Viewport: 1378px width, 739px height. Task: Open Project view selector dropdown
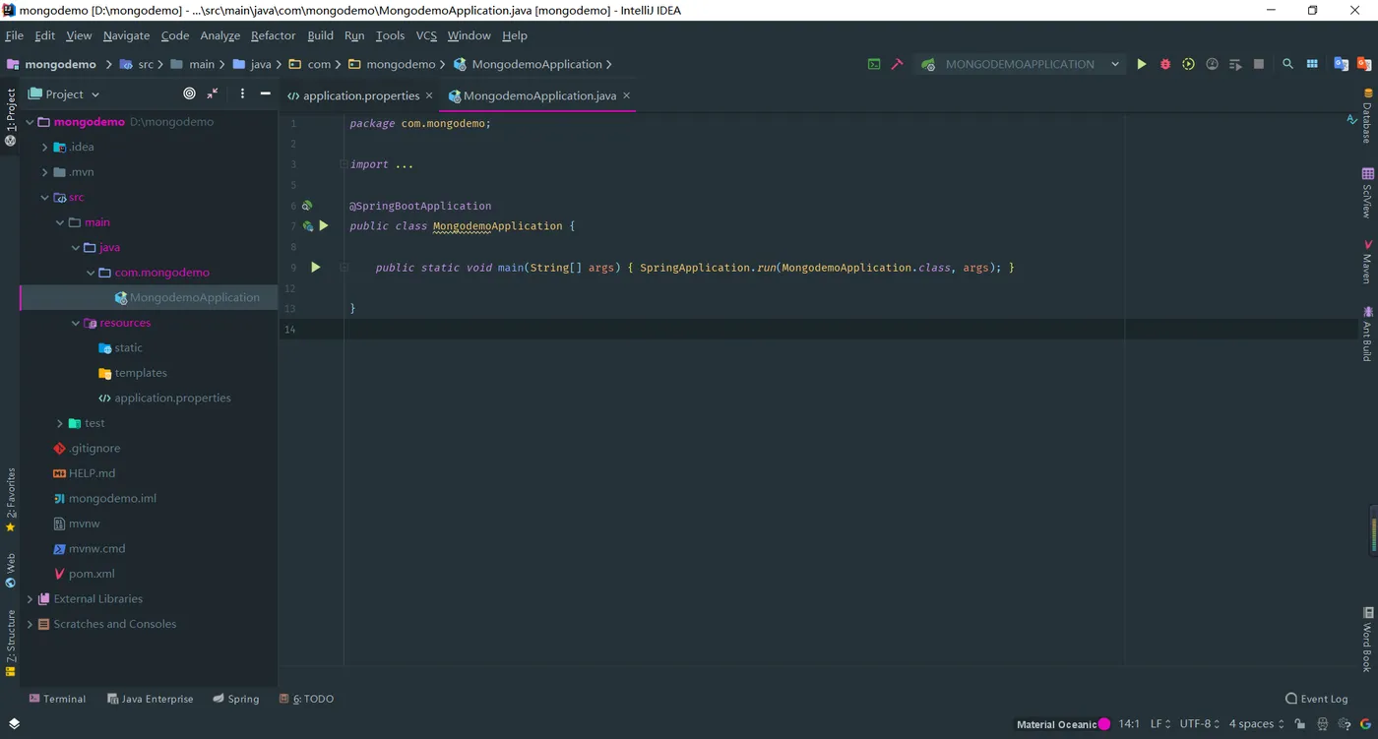click(64, 93)
